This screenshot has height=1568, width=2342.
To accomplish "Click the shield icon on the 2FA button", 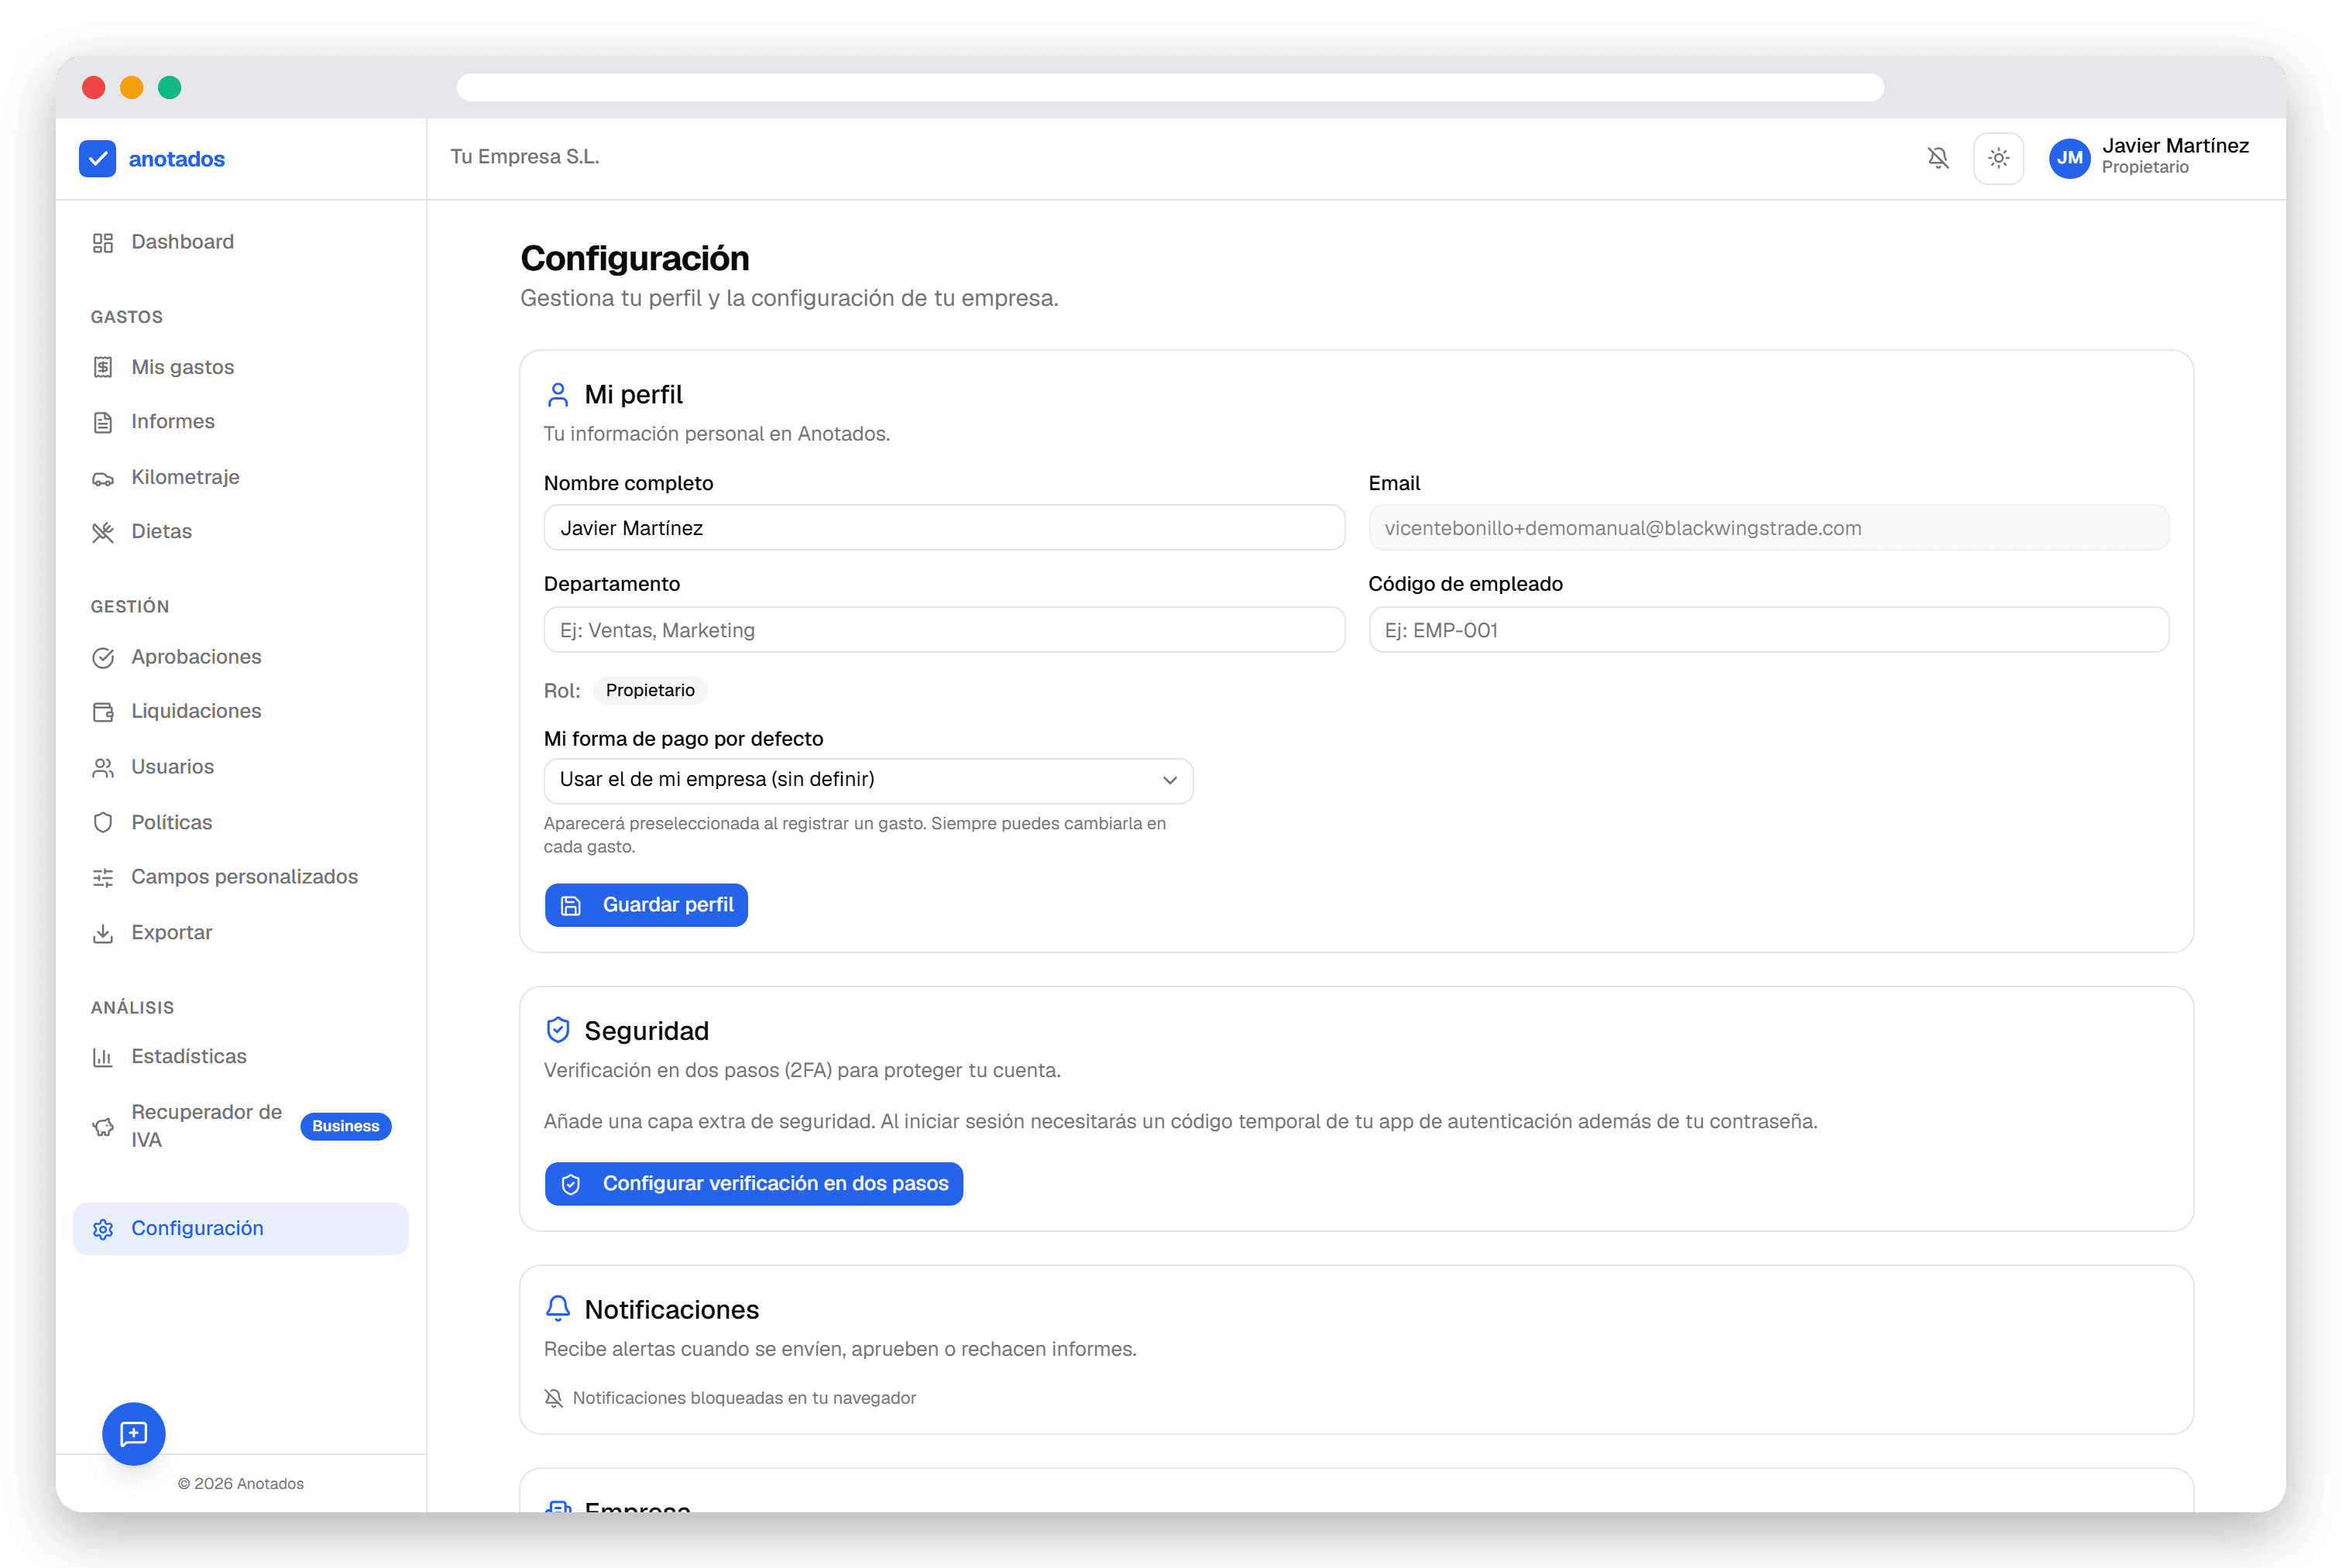I will click(x=571, y=1184).
